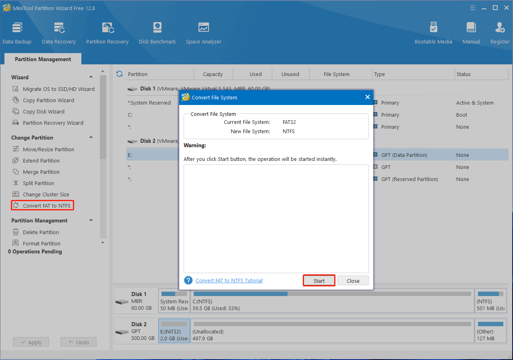This screenshot has width=513, height=360.
Task: Select C:(NTFS) block in disk map
Action: (332, 300)
